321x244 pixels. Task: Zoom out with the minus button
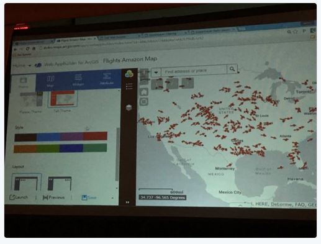pyautogui.click(x=144, y=81)
